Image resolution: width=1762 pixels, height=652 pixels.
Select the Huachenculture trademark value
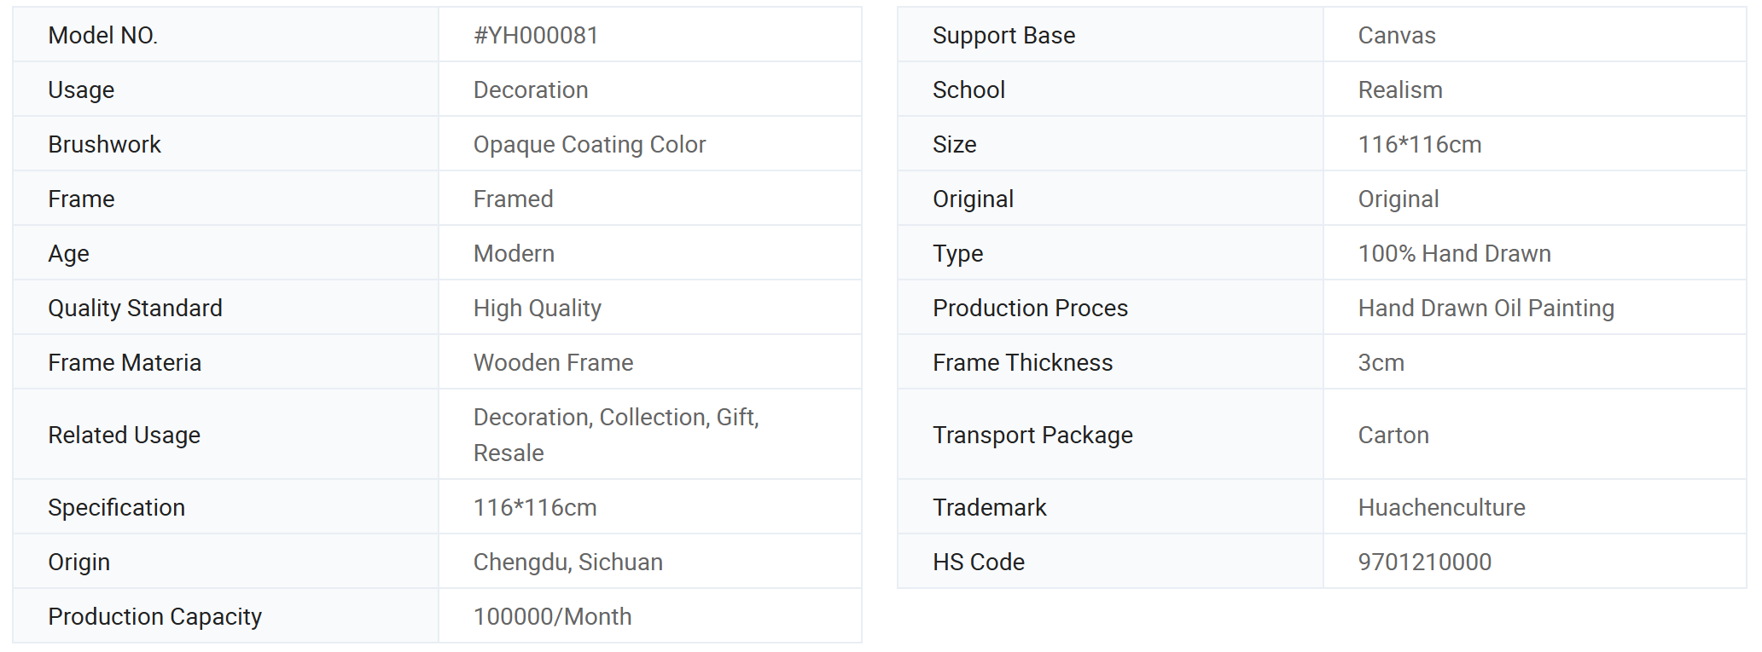pos(1441,507)
